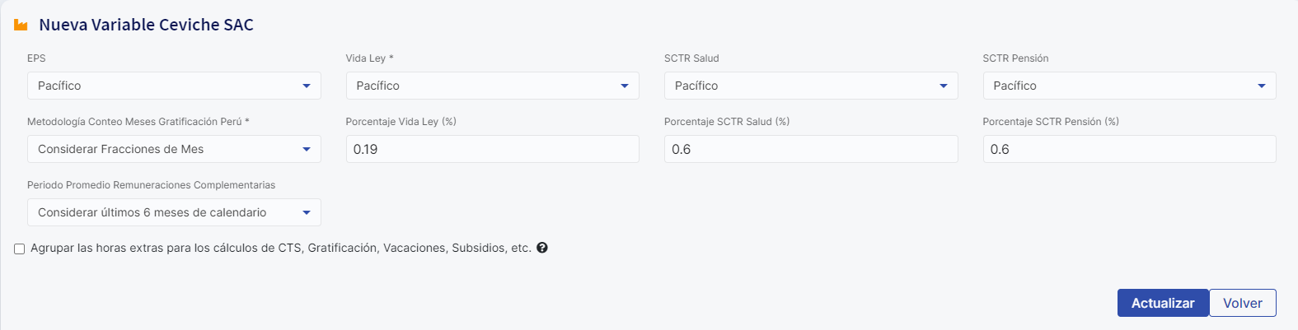Click the SCTR Salud dropdown arrow icon
The width and height of the screenshot is (1298, 330).
click(944, 86)
